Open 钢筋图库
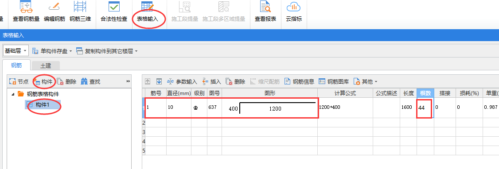 point(334,82)
